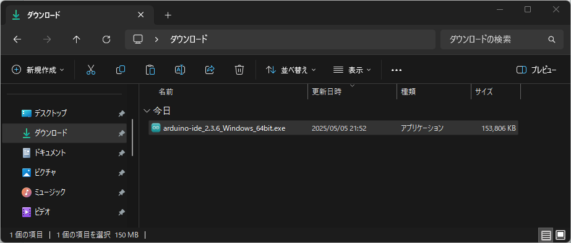Click the Rename icon in toolbar
571x243 pixels.
[x=180, y=70]
